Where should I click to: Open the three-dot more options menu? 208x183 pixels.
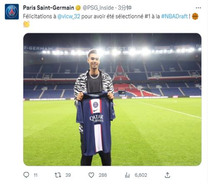click(x=198, y=8)
